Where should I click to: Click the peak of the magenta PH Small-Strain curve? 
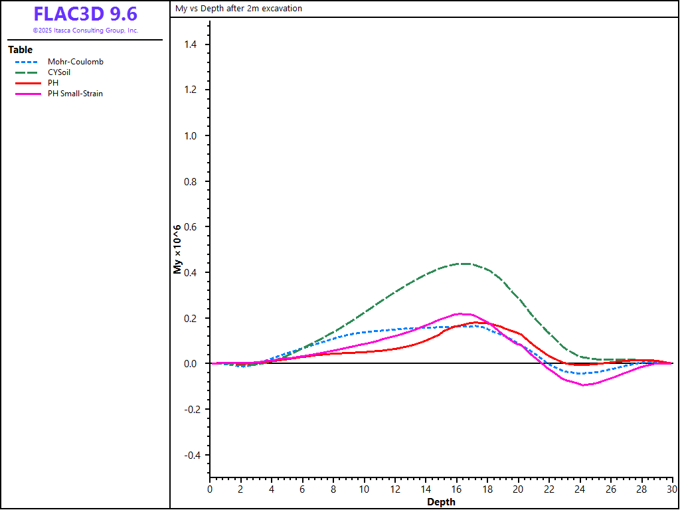[x=460, y=313]
